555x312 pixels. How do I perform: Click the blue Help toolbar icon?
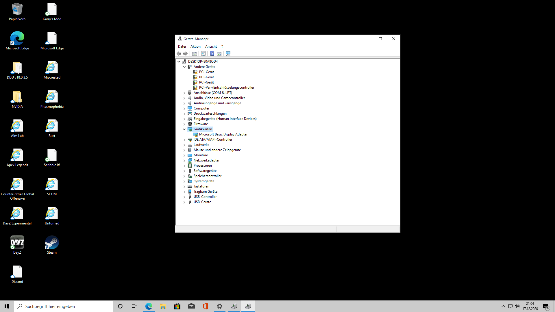(x=212, y=53)
